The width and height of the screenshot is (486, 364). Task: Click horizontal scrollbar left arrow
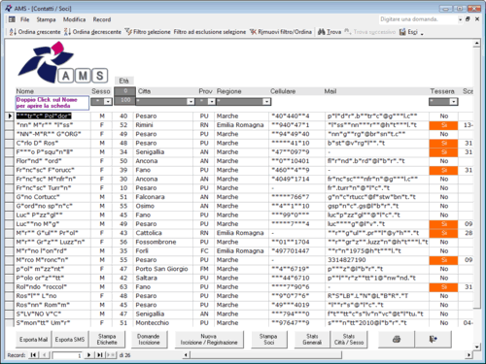click(186, 355)
